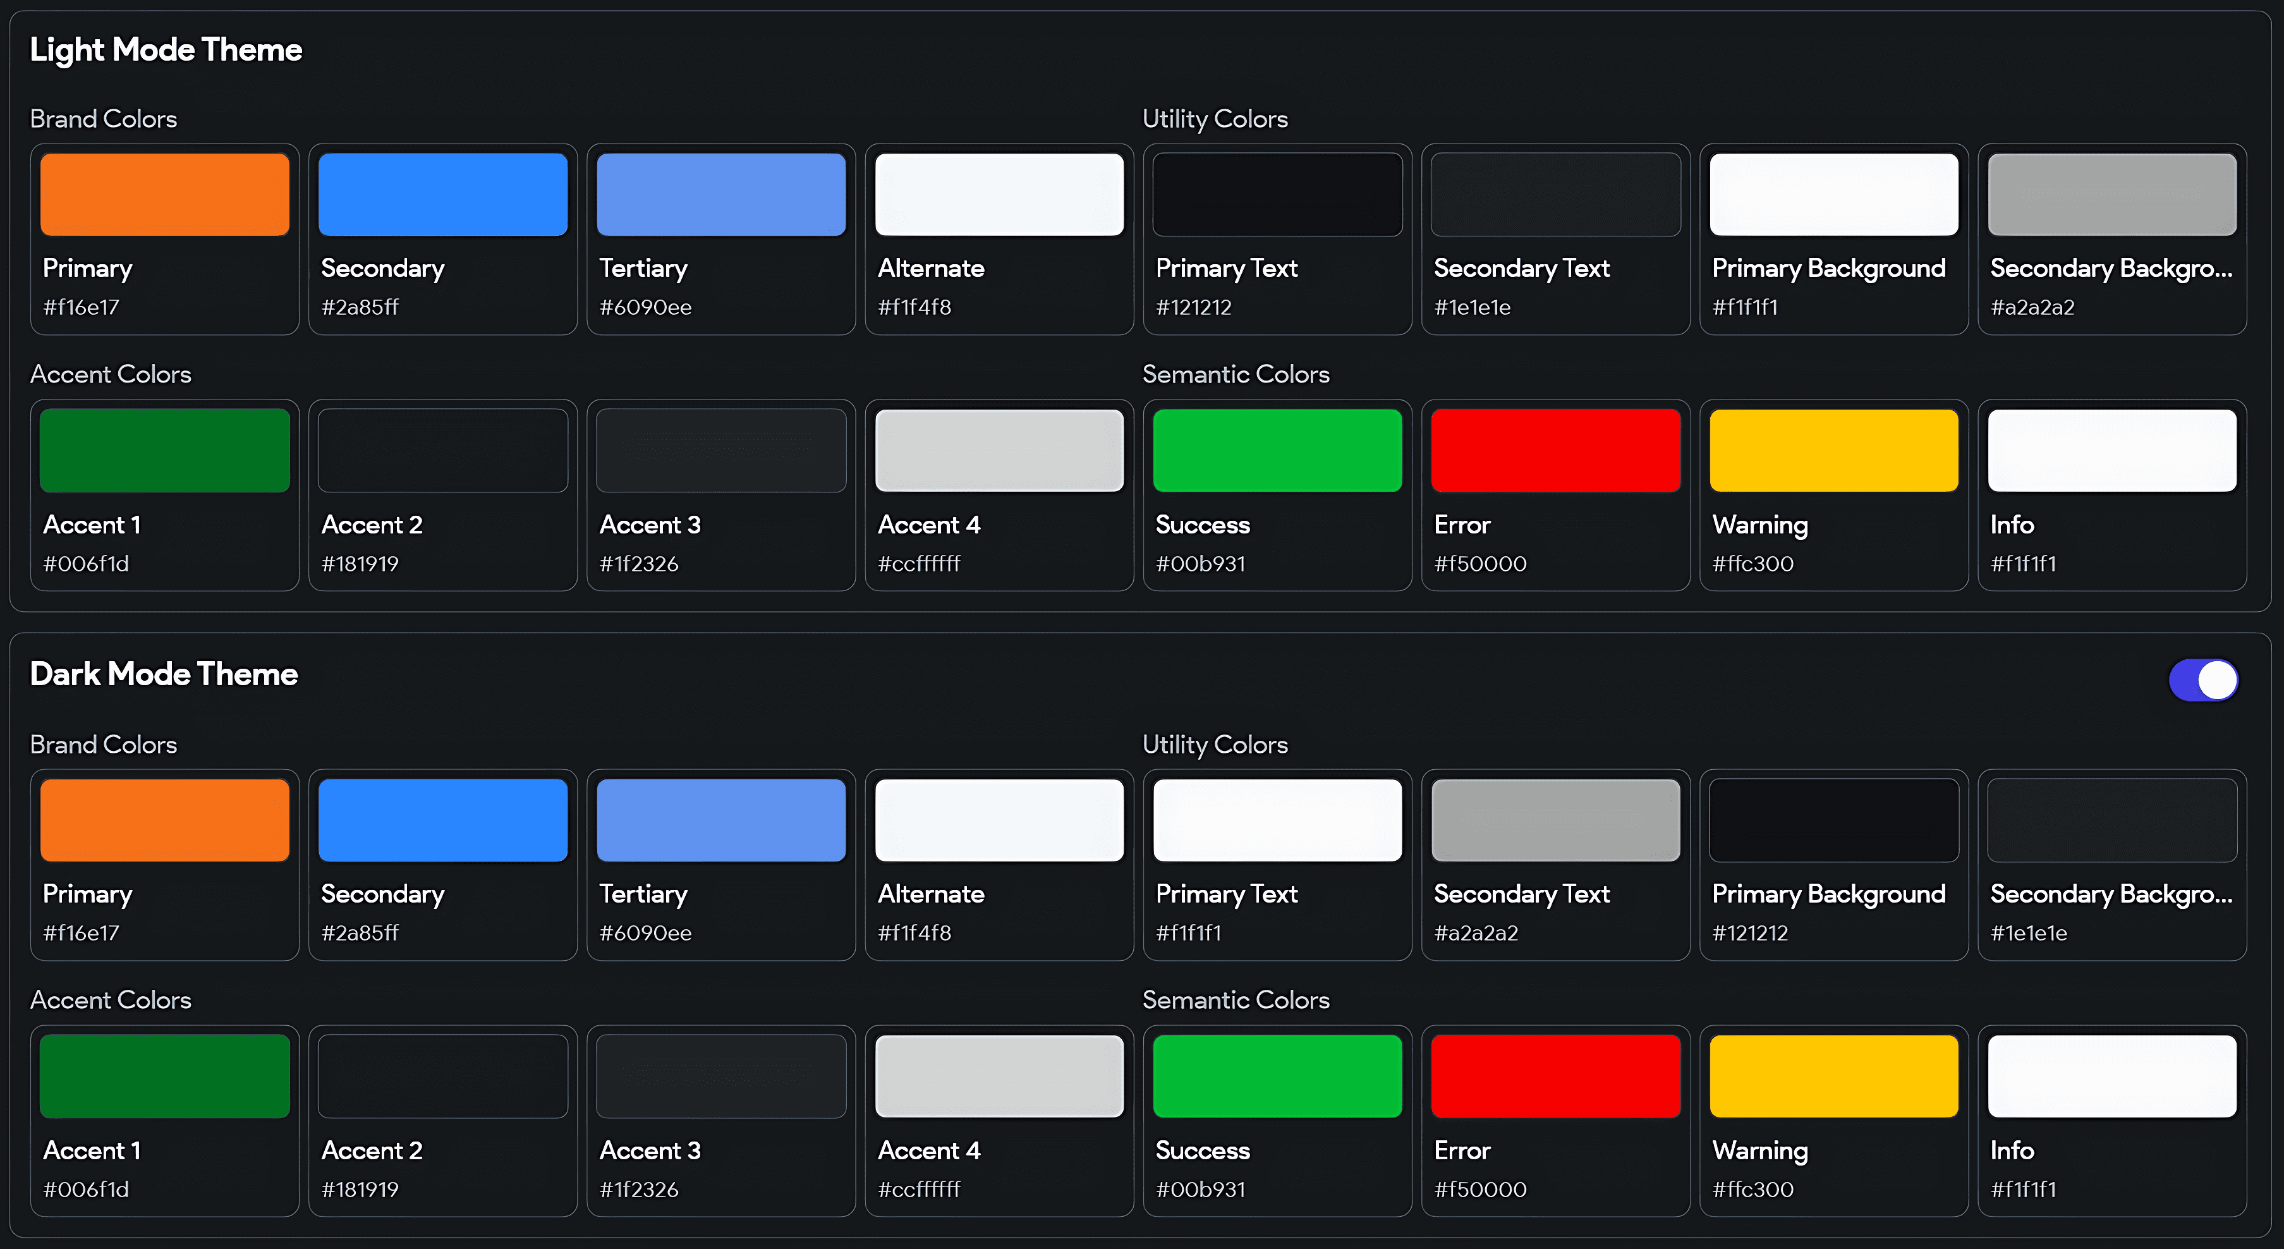
Task: Click Dark Mode Error red swatch
Action: click(1555, 1076)
